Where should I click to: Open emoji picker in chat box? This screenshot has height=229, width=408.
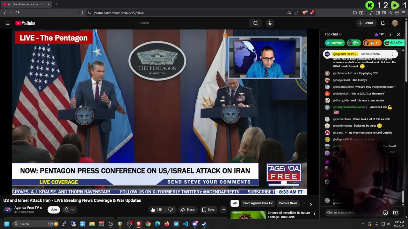point(385,212)
